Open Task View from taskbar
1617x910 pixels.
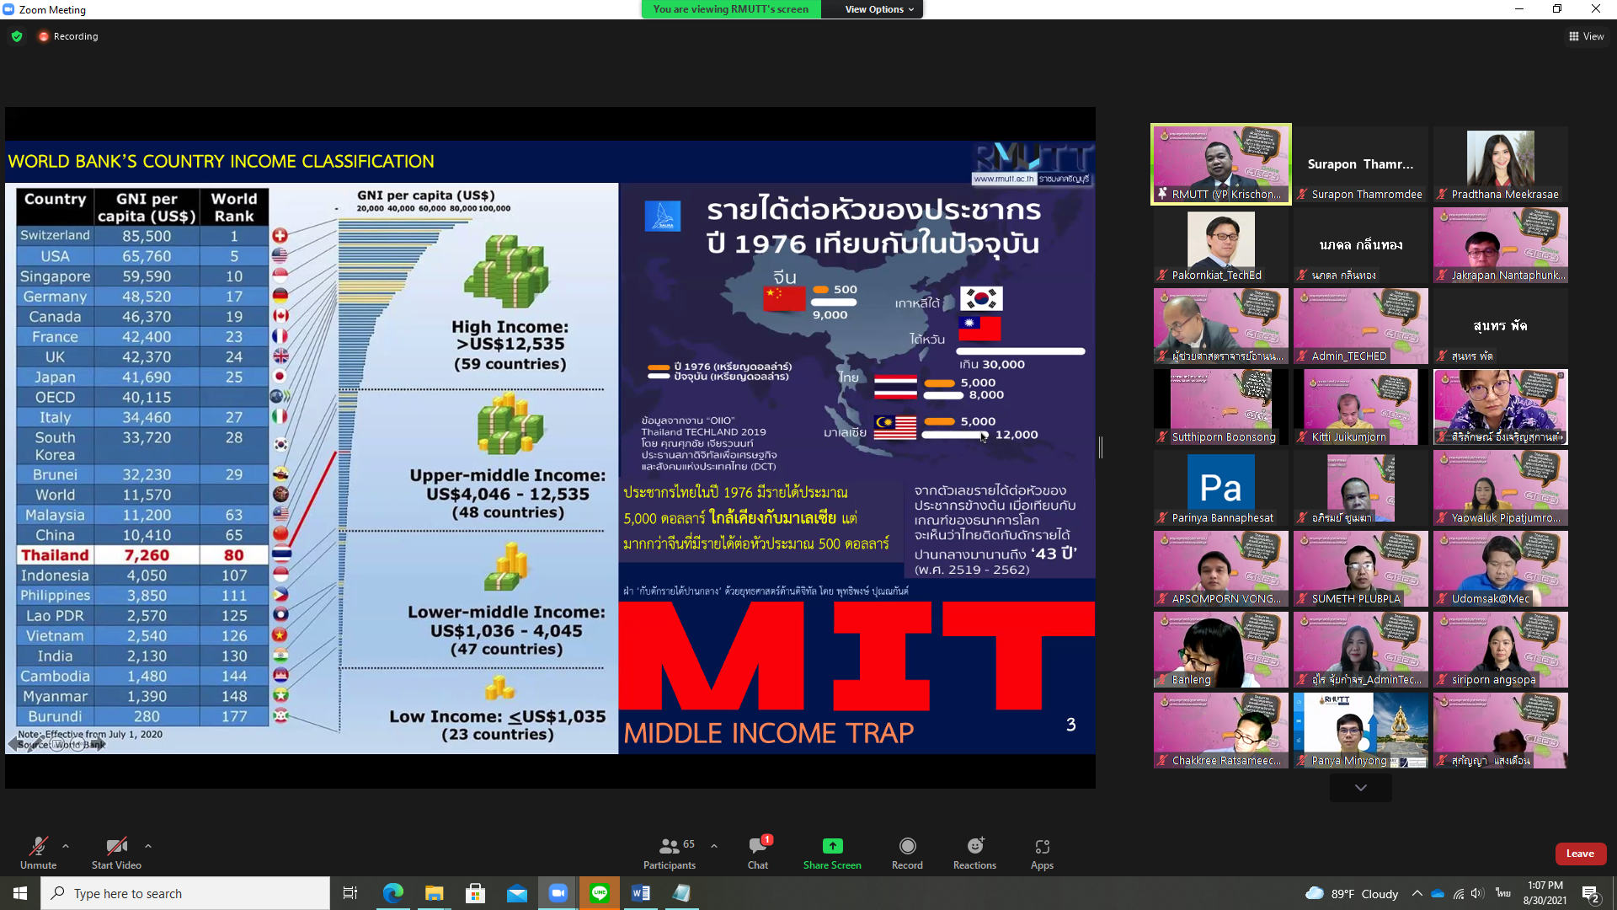click(350, 893)
